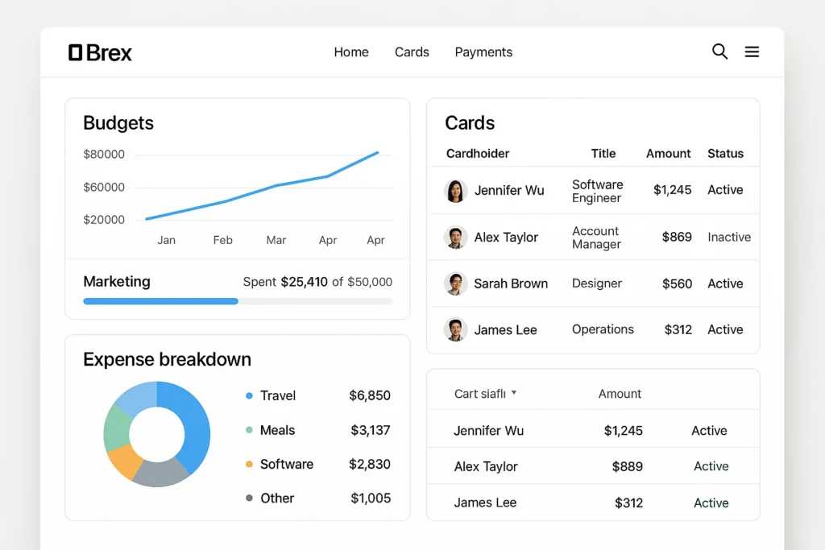825x550 pixels.
Task: Click the gray Other legend dot
Action: pos(250,498)
